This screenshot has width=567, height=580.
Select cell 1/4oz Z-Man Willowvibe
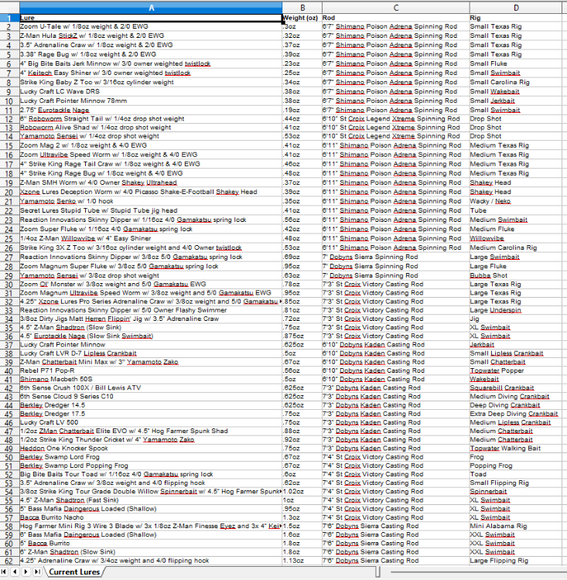point(151,238)
